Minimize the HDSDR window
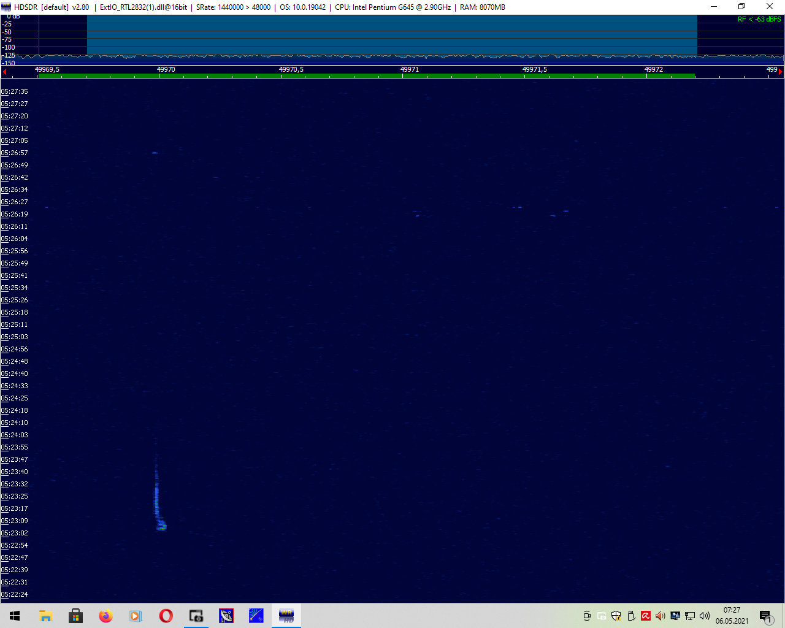The width and height of the screenshot is (785, 628). (714, 7)
